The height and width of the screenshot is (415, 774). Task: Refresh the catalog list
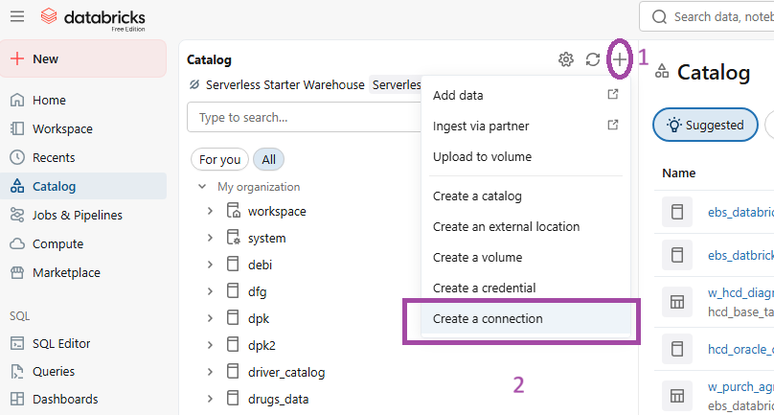[x=593, y=60]
